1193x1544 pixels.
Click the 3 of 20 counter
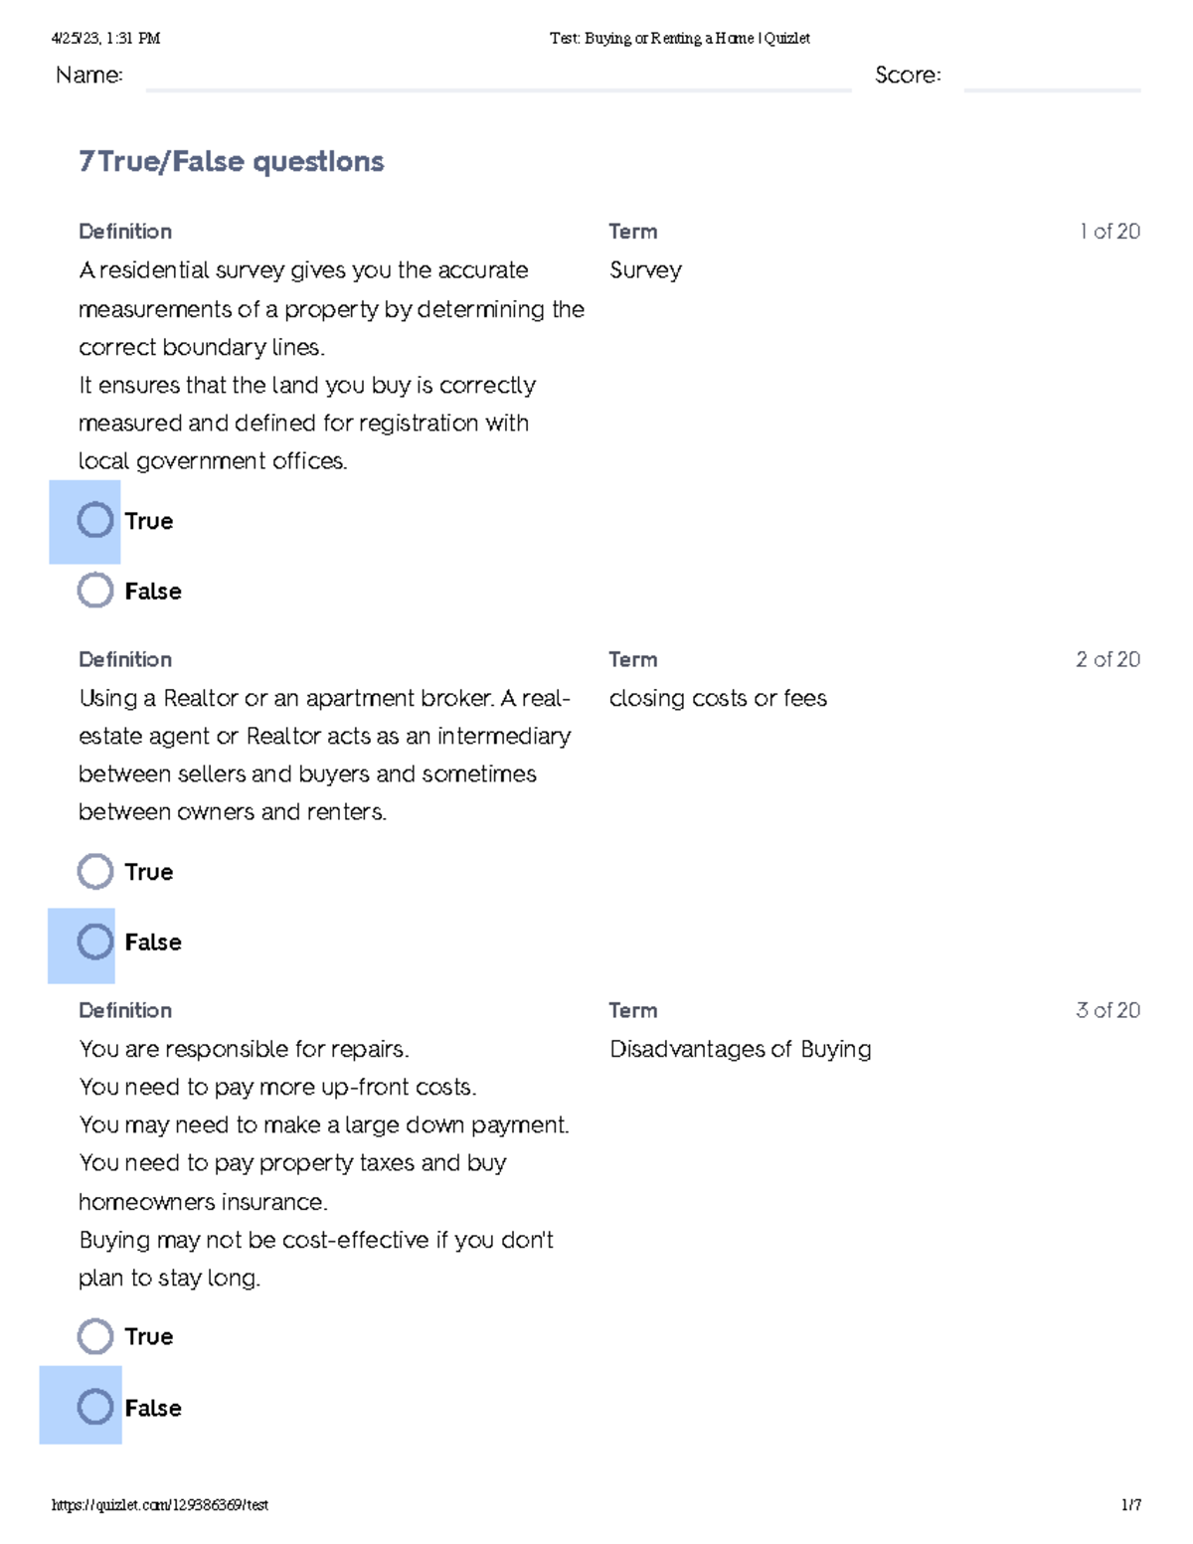pyautogui.click(x=1108, y=1011)
